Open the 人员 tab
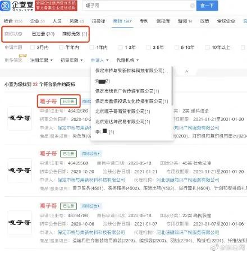Image resolution: width=247 pixels, height=253 pixels. [x=57, y=21]
